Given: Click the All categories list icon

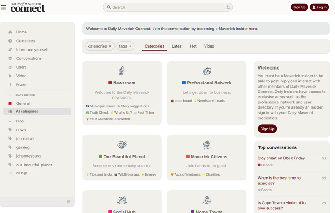Looking at the screenshot, I should 10,111.
